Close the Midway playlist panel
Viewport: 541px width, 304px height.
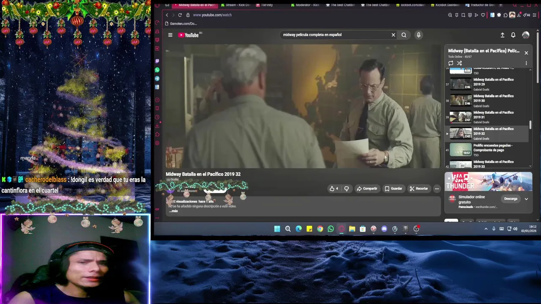(526, 53)
